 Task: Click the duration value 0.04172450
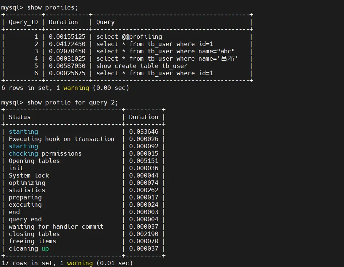pos(67,44)
